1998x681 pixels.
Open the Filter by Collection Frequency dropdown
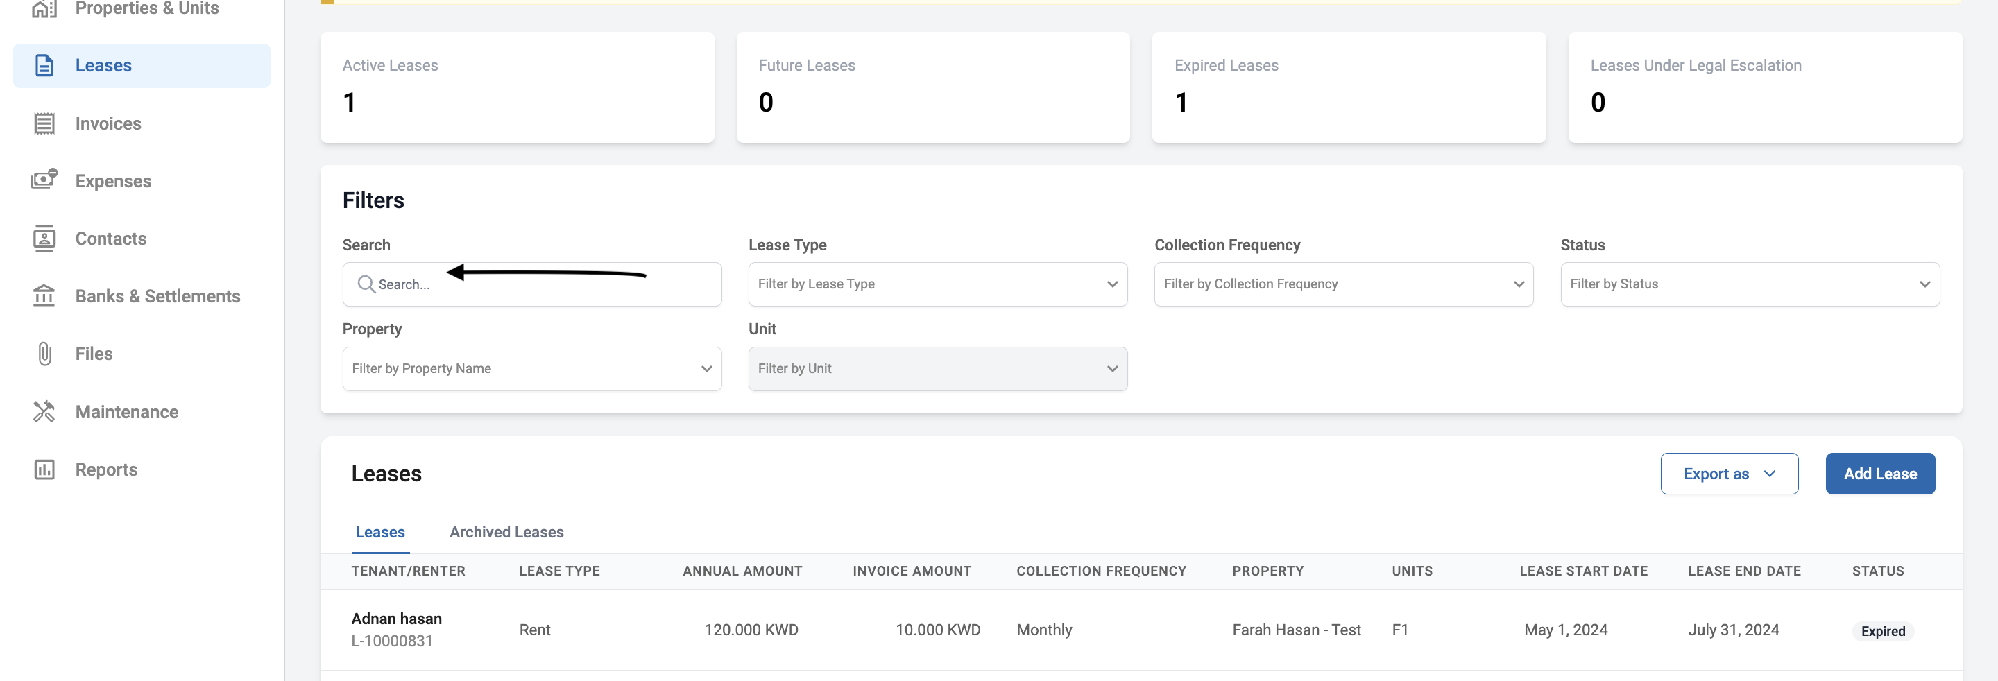click(x=1343, y=284)
